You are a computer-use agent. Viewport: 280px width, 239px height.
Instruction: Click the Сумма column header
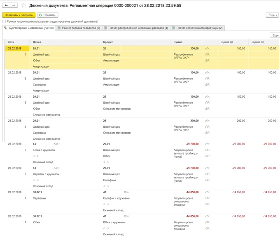(x=186, y=42)
